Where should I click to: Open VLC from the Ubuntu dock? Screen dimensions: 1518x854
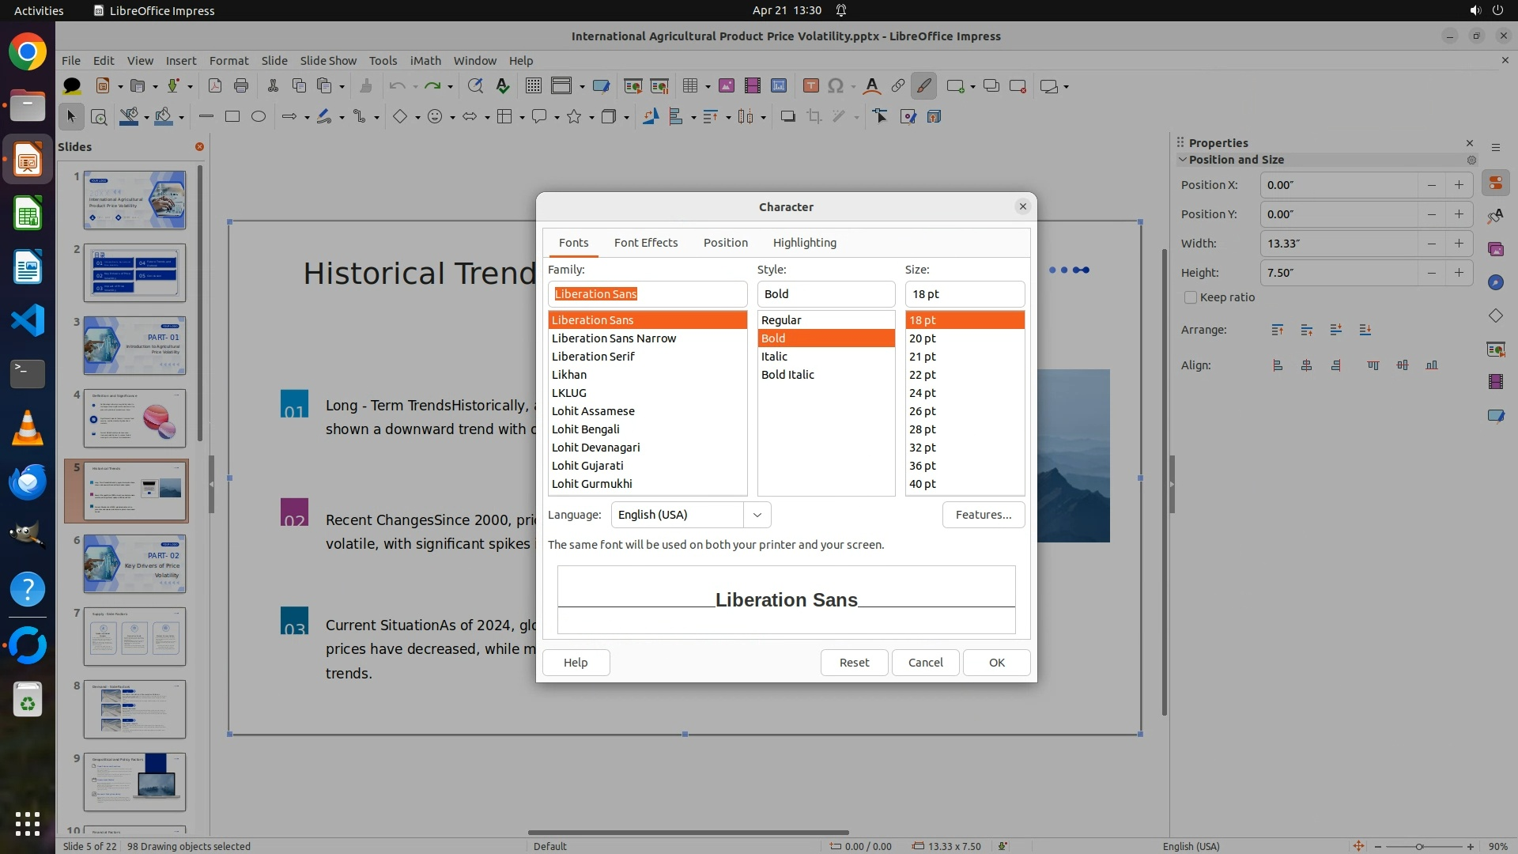point(28,428)
